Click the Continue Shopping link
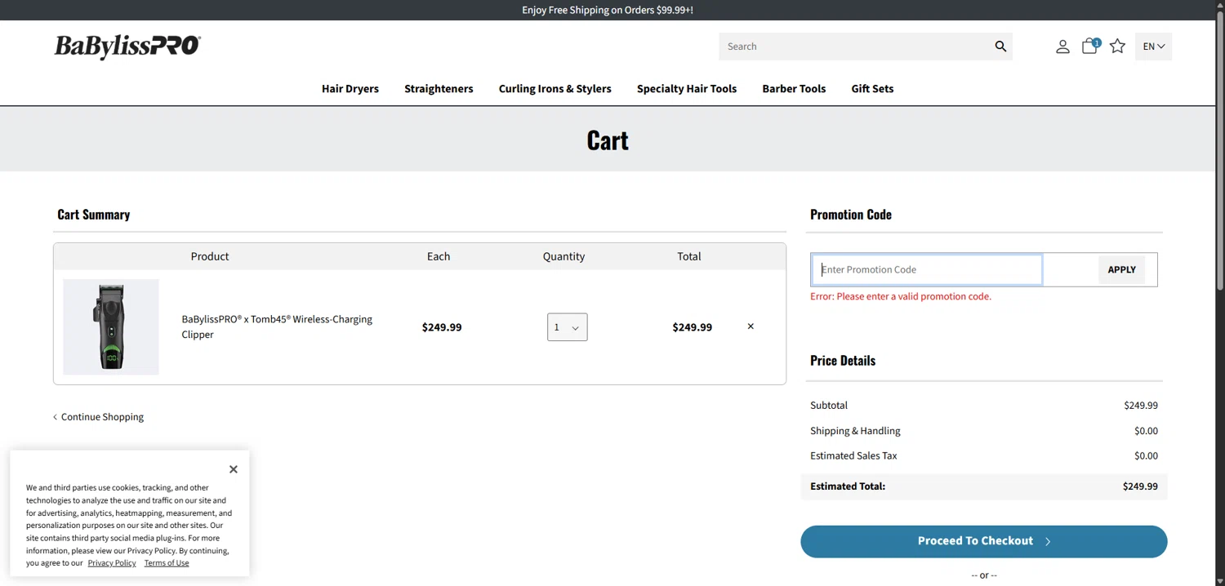The image size is (1225, 586). [x=99, y=417]
